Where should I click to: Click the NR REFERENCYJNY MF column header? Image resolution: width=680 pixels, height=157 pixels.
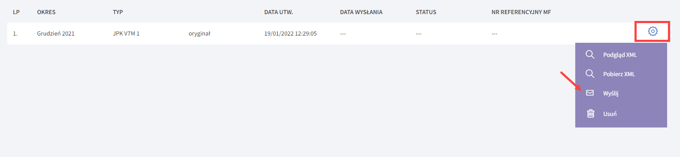521,12
